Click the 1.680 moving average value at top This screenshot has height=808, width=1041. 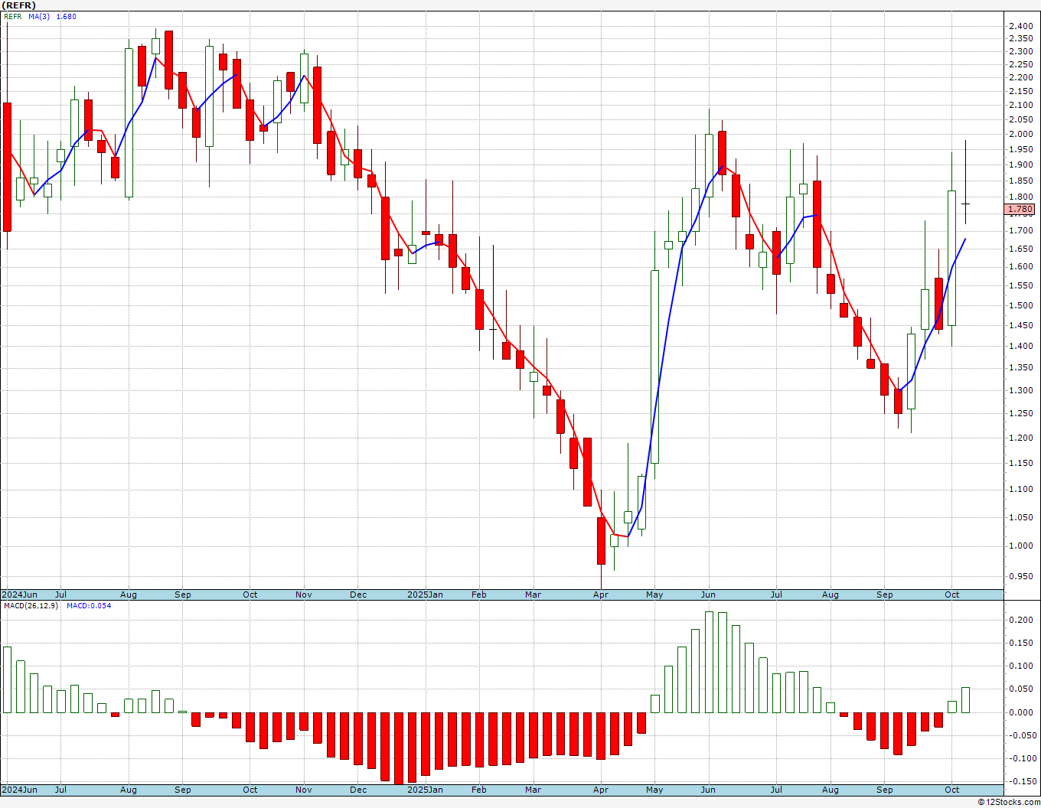(67, 16)
